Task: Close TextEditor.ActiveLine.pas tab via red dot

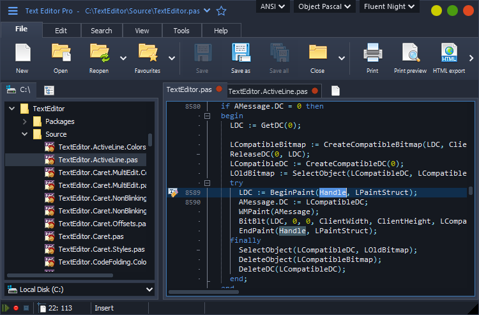Action: tap(315, 91)
